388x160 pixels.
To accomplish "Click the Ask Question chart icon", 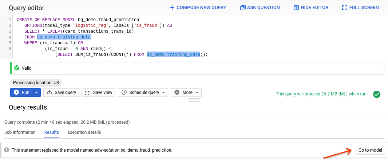I will pyautogui.click(x=243, y=8).
